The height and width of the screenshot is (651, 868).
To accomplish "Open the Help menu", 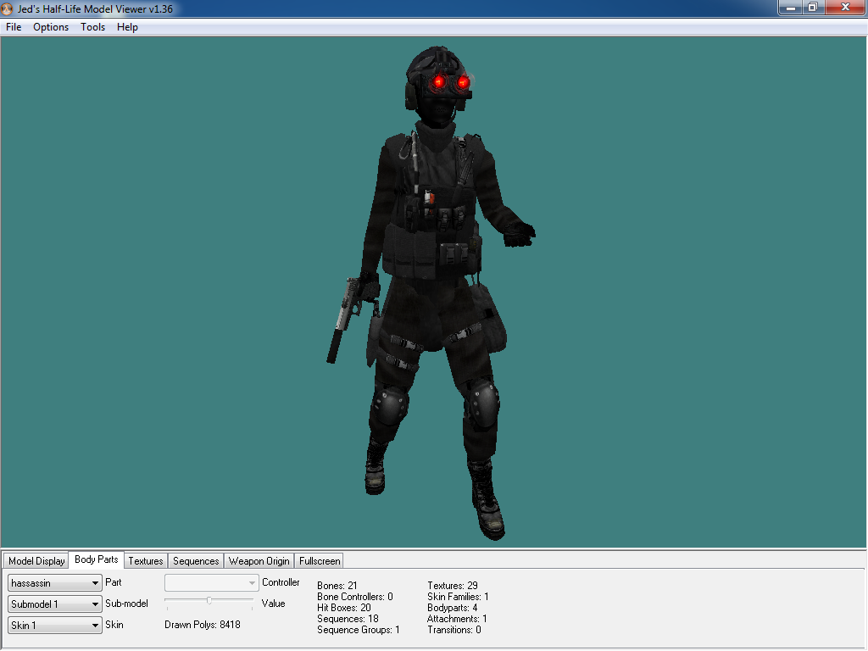I will point(127,27).
